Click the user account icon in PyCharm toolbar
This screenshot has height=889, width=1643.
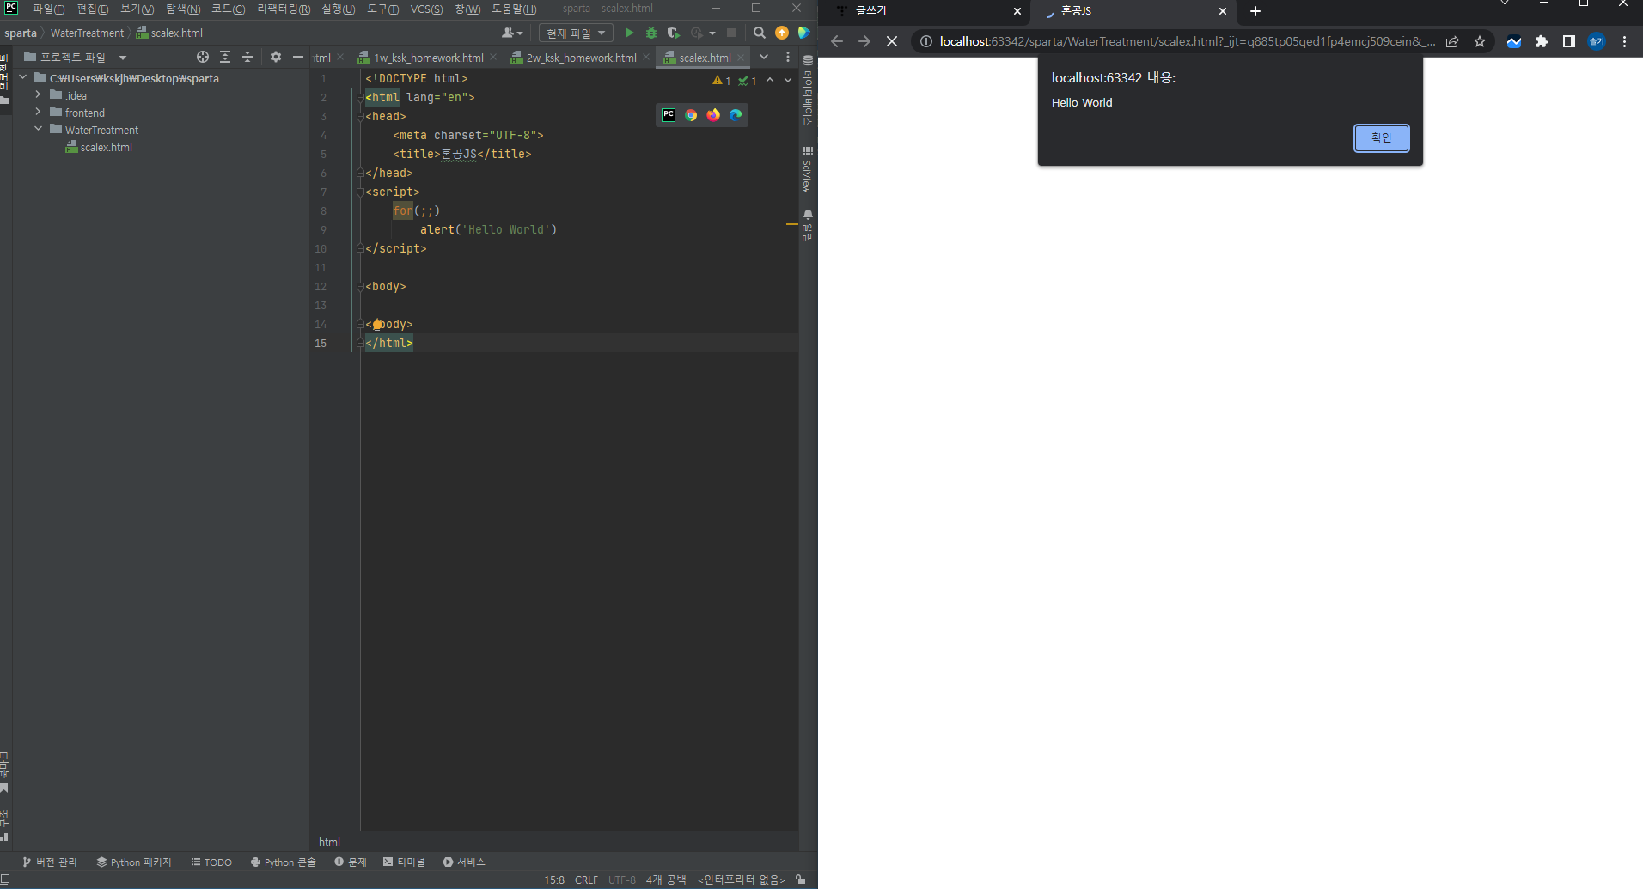512,33
